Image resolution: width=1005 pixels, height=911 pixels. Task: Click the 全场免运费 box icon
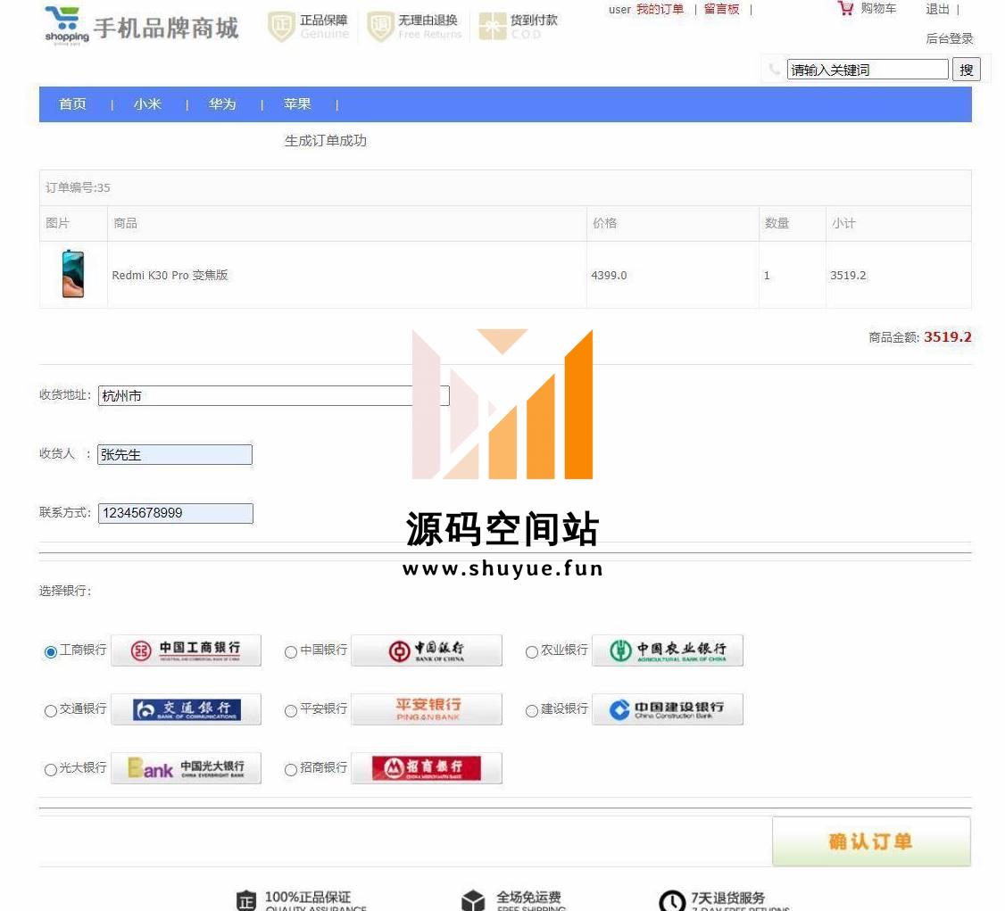(x=473, y=900)
